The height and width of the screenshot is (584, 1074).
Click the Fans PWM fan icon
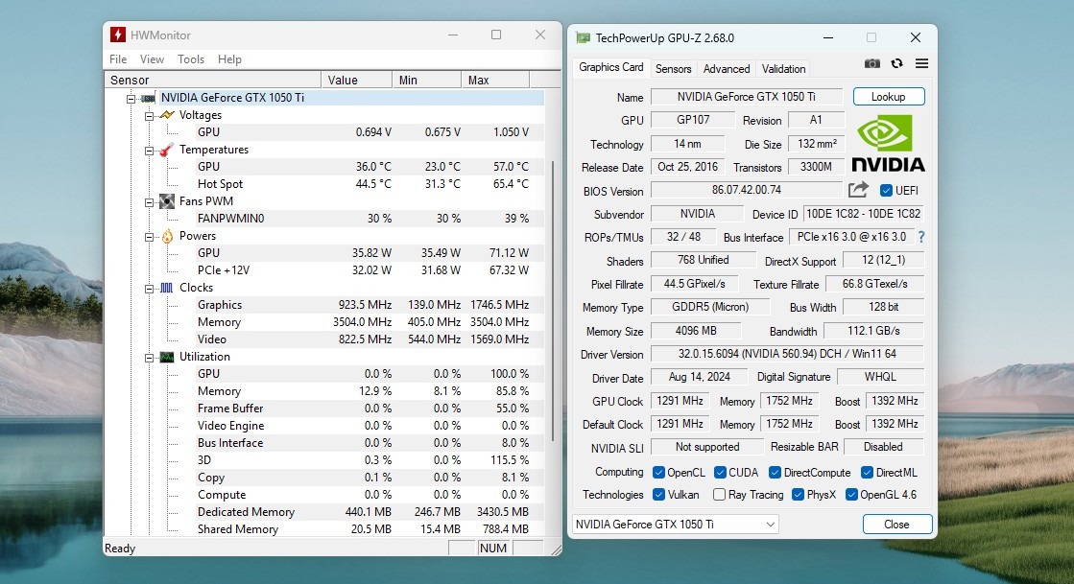click(167, 201)
